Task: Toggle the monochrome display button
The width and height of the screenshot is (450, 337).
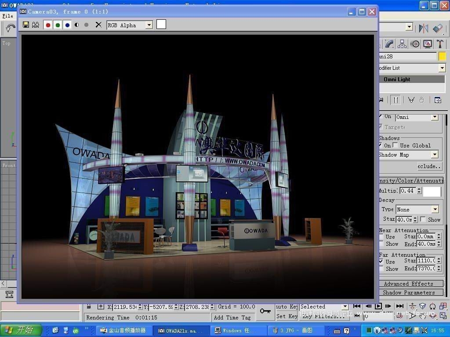Action: coord(86,25)
